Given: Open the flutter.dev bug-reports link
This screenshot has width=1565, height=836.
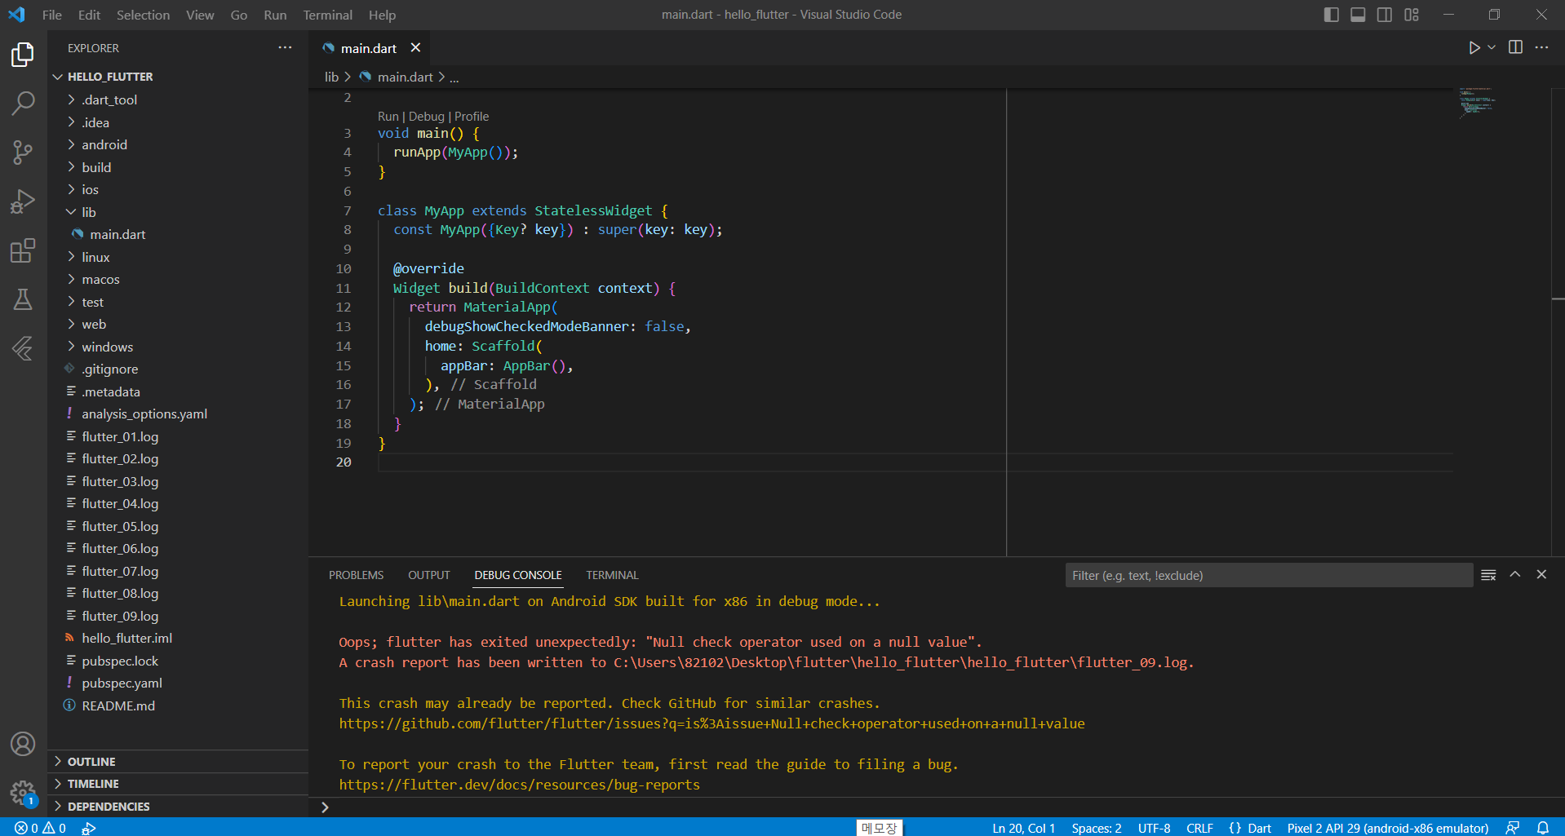Looking at the screenshot, I should (520, 785).
